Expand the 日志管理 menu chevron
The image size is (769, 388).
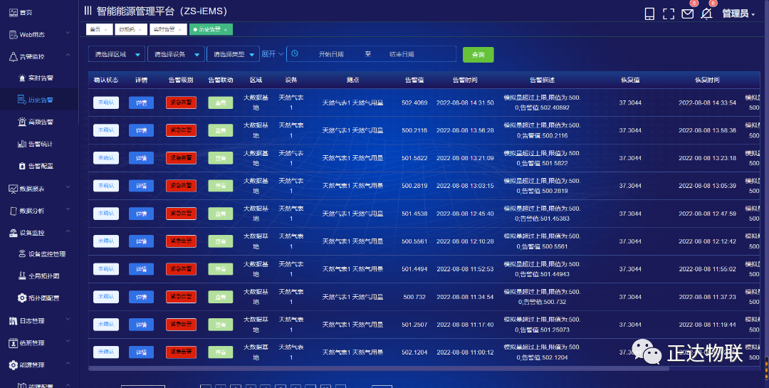(68, 320)
